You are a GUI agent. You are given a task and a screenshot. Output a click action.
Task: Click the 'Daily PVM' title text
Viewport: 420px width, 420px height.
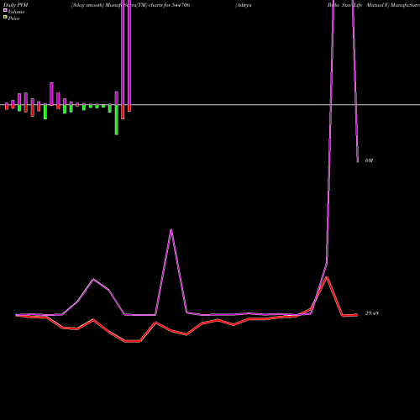click(16, 5)
